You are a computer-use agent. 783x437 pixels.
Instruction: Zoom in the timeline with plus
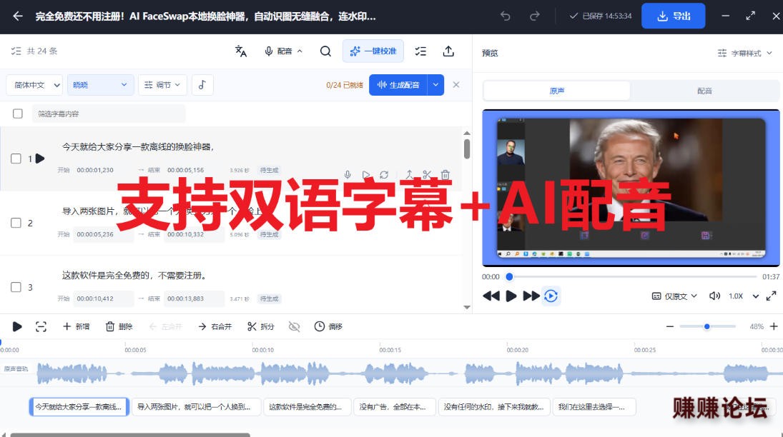(x=774, y=327)
